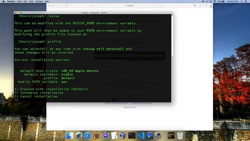Open the Trash in Dock
This screenshot has width=250, height=141.
pyautogui.click(x=180, y=136)
